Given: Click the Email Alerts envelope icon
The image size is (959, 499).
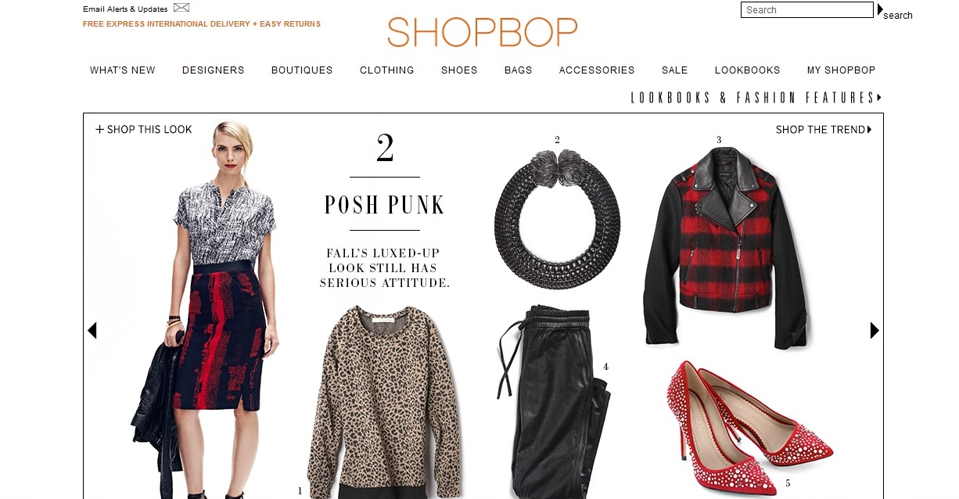Looking at the screenshot, I should (x=181, y=8).
